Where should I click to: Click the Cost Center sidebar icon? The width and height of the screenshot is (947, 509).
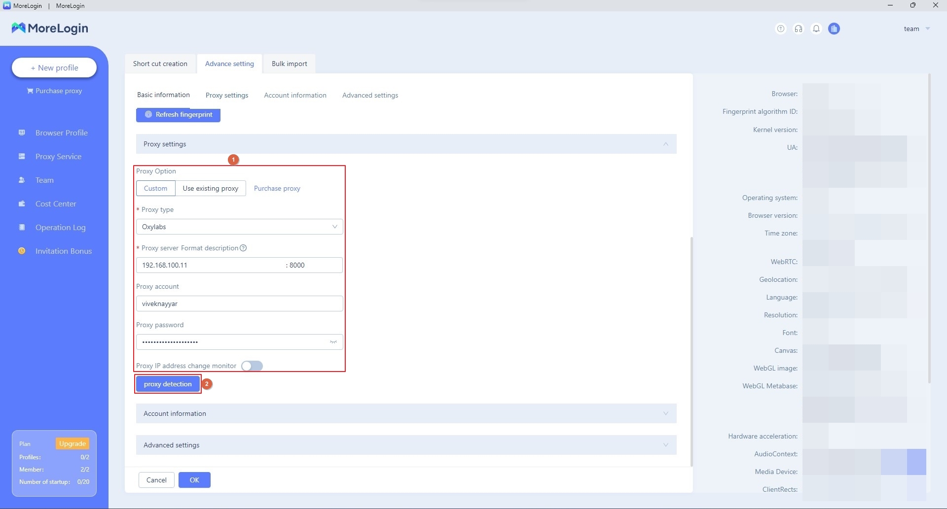pyautogui.click(x=22, y=204)
